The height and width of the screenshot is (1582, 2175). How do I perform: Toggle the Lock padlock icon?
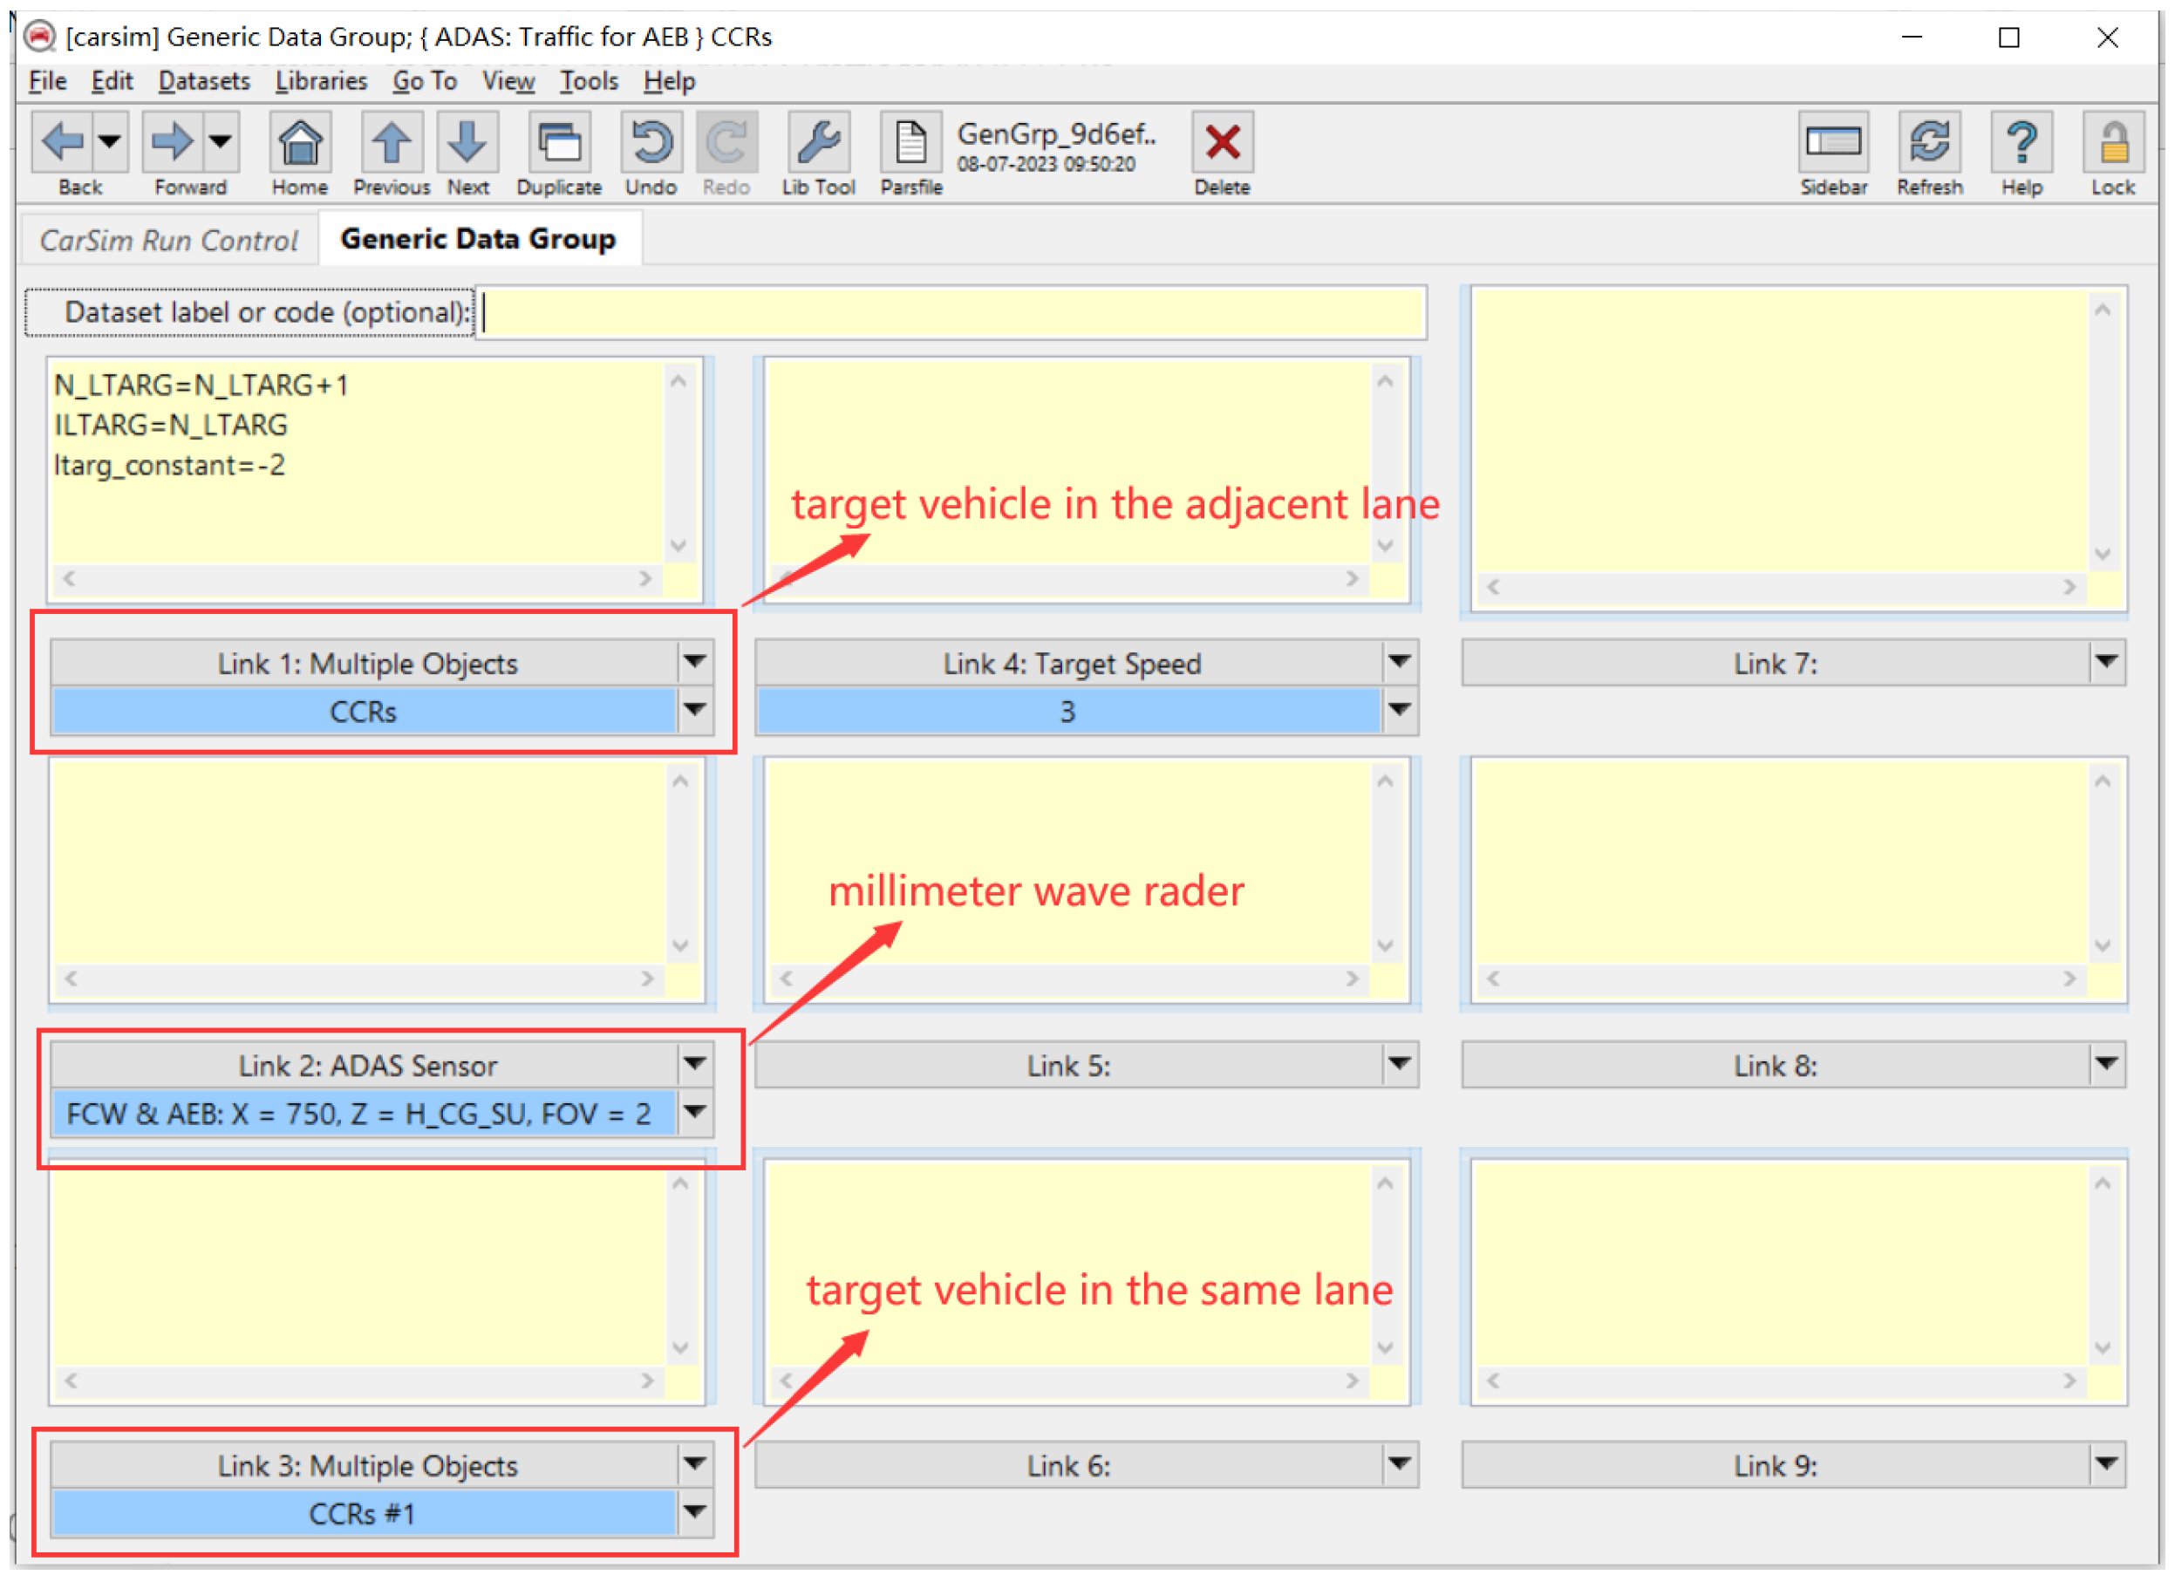pyautogui.click(x=2113, y=144)
